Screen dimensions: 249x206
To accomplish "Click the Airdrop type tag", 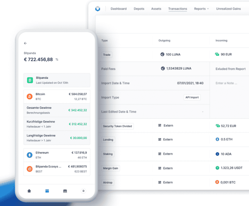I will [x=108, y=182].
